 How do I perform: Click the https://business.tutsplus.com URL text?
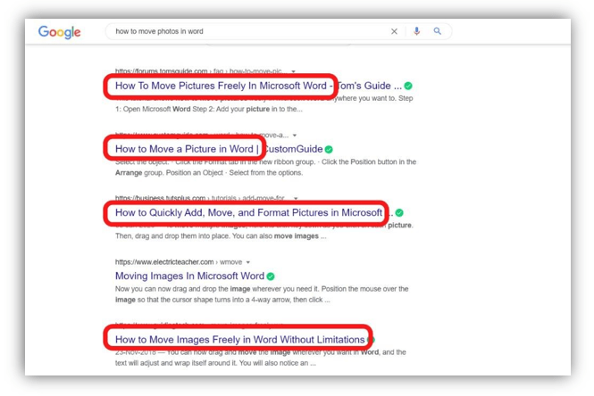pyautogui.click(x=160, y=198)
